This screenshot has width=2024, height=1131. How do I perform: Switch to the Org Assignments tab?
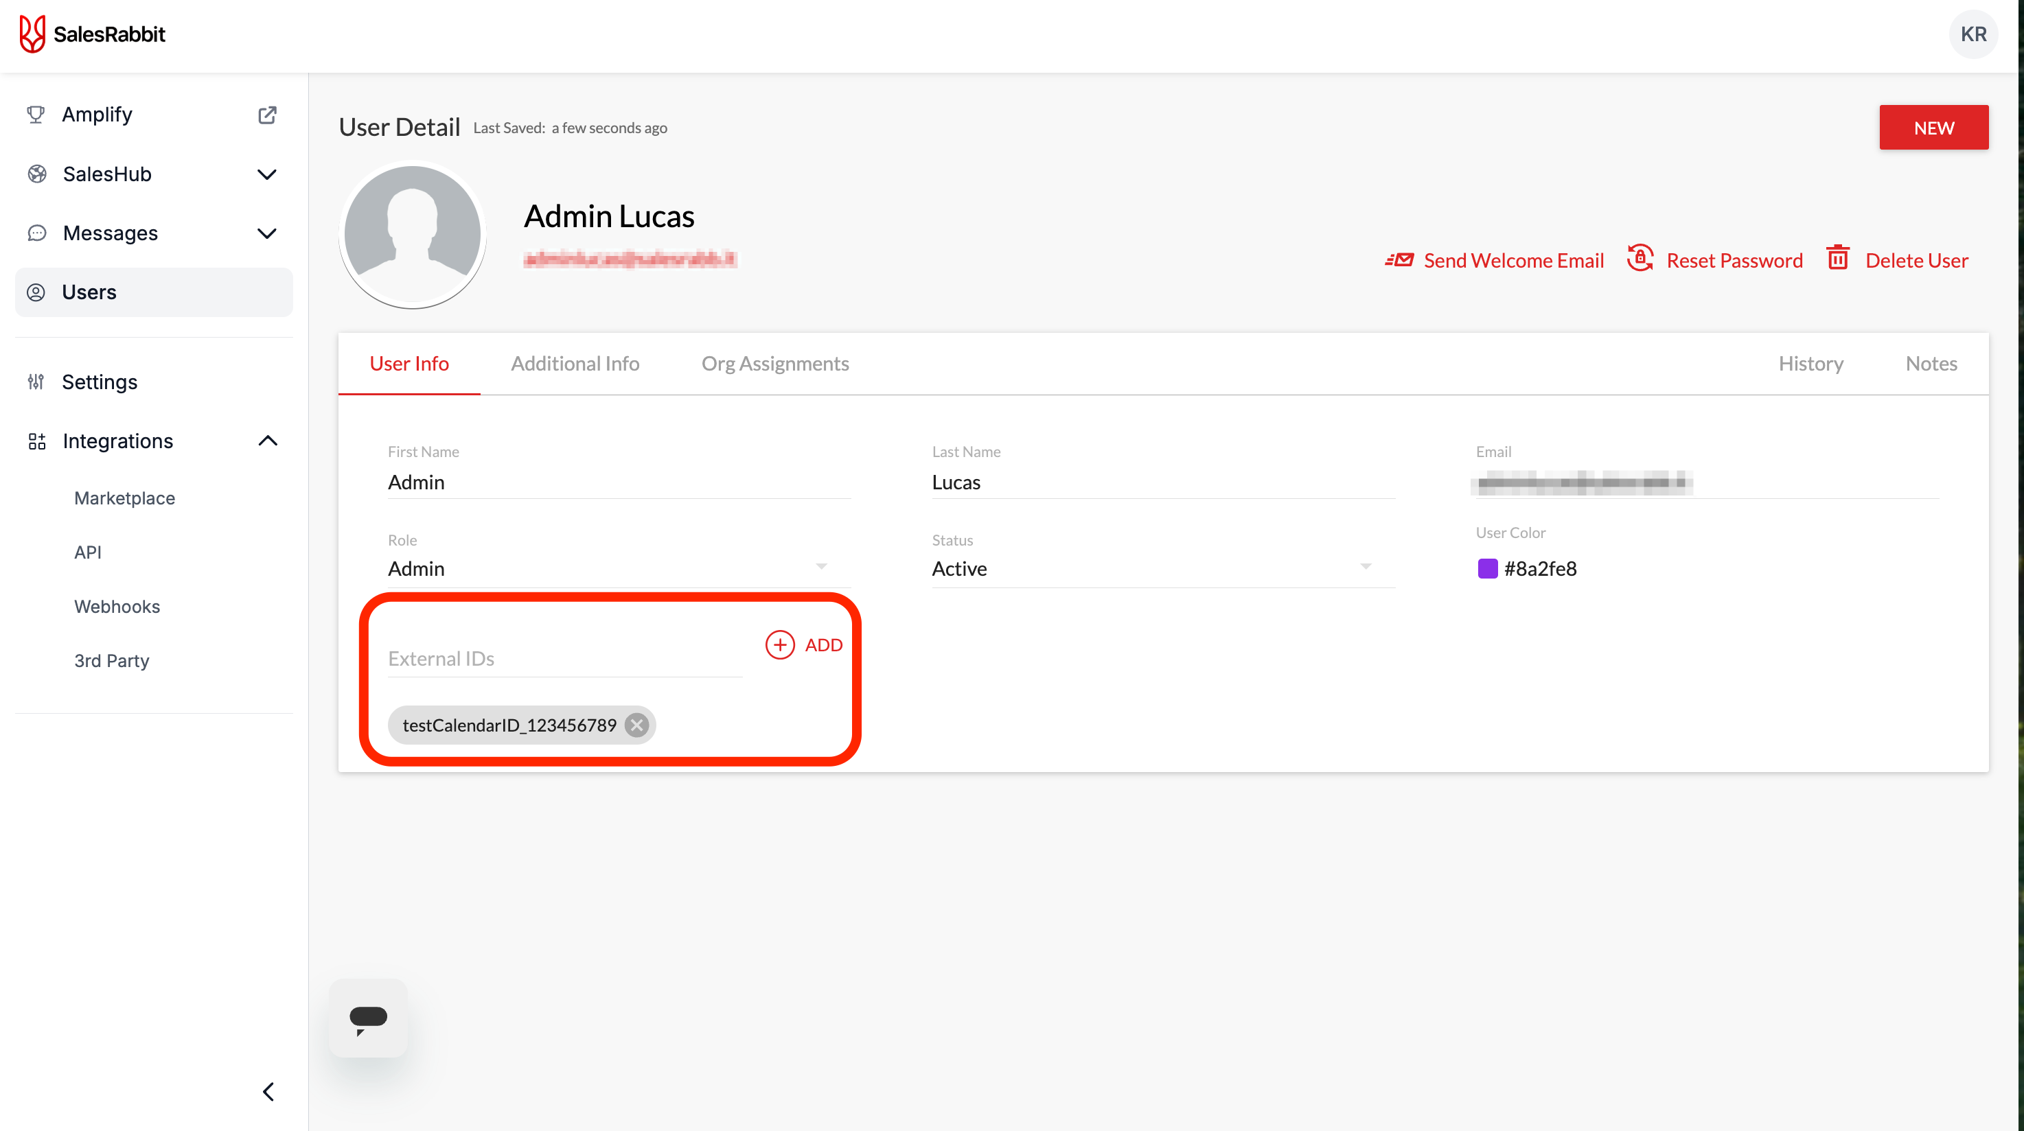(774, 364)
